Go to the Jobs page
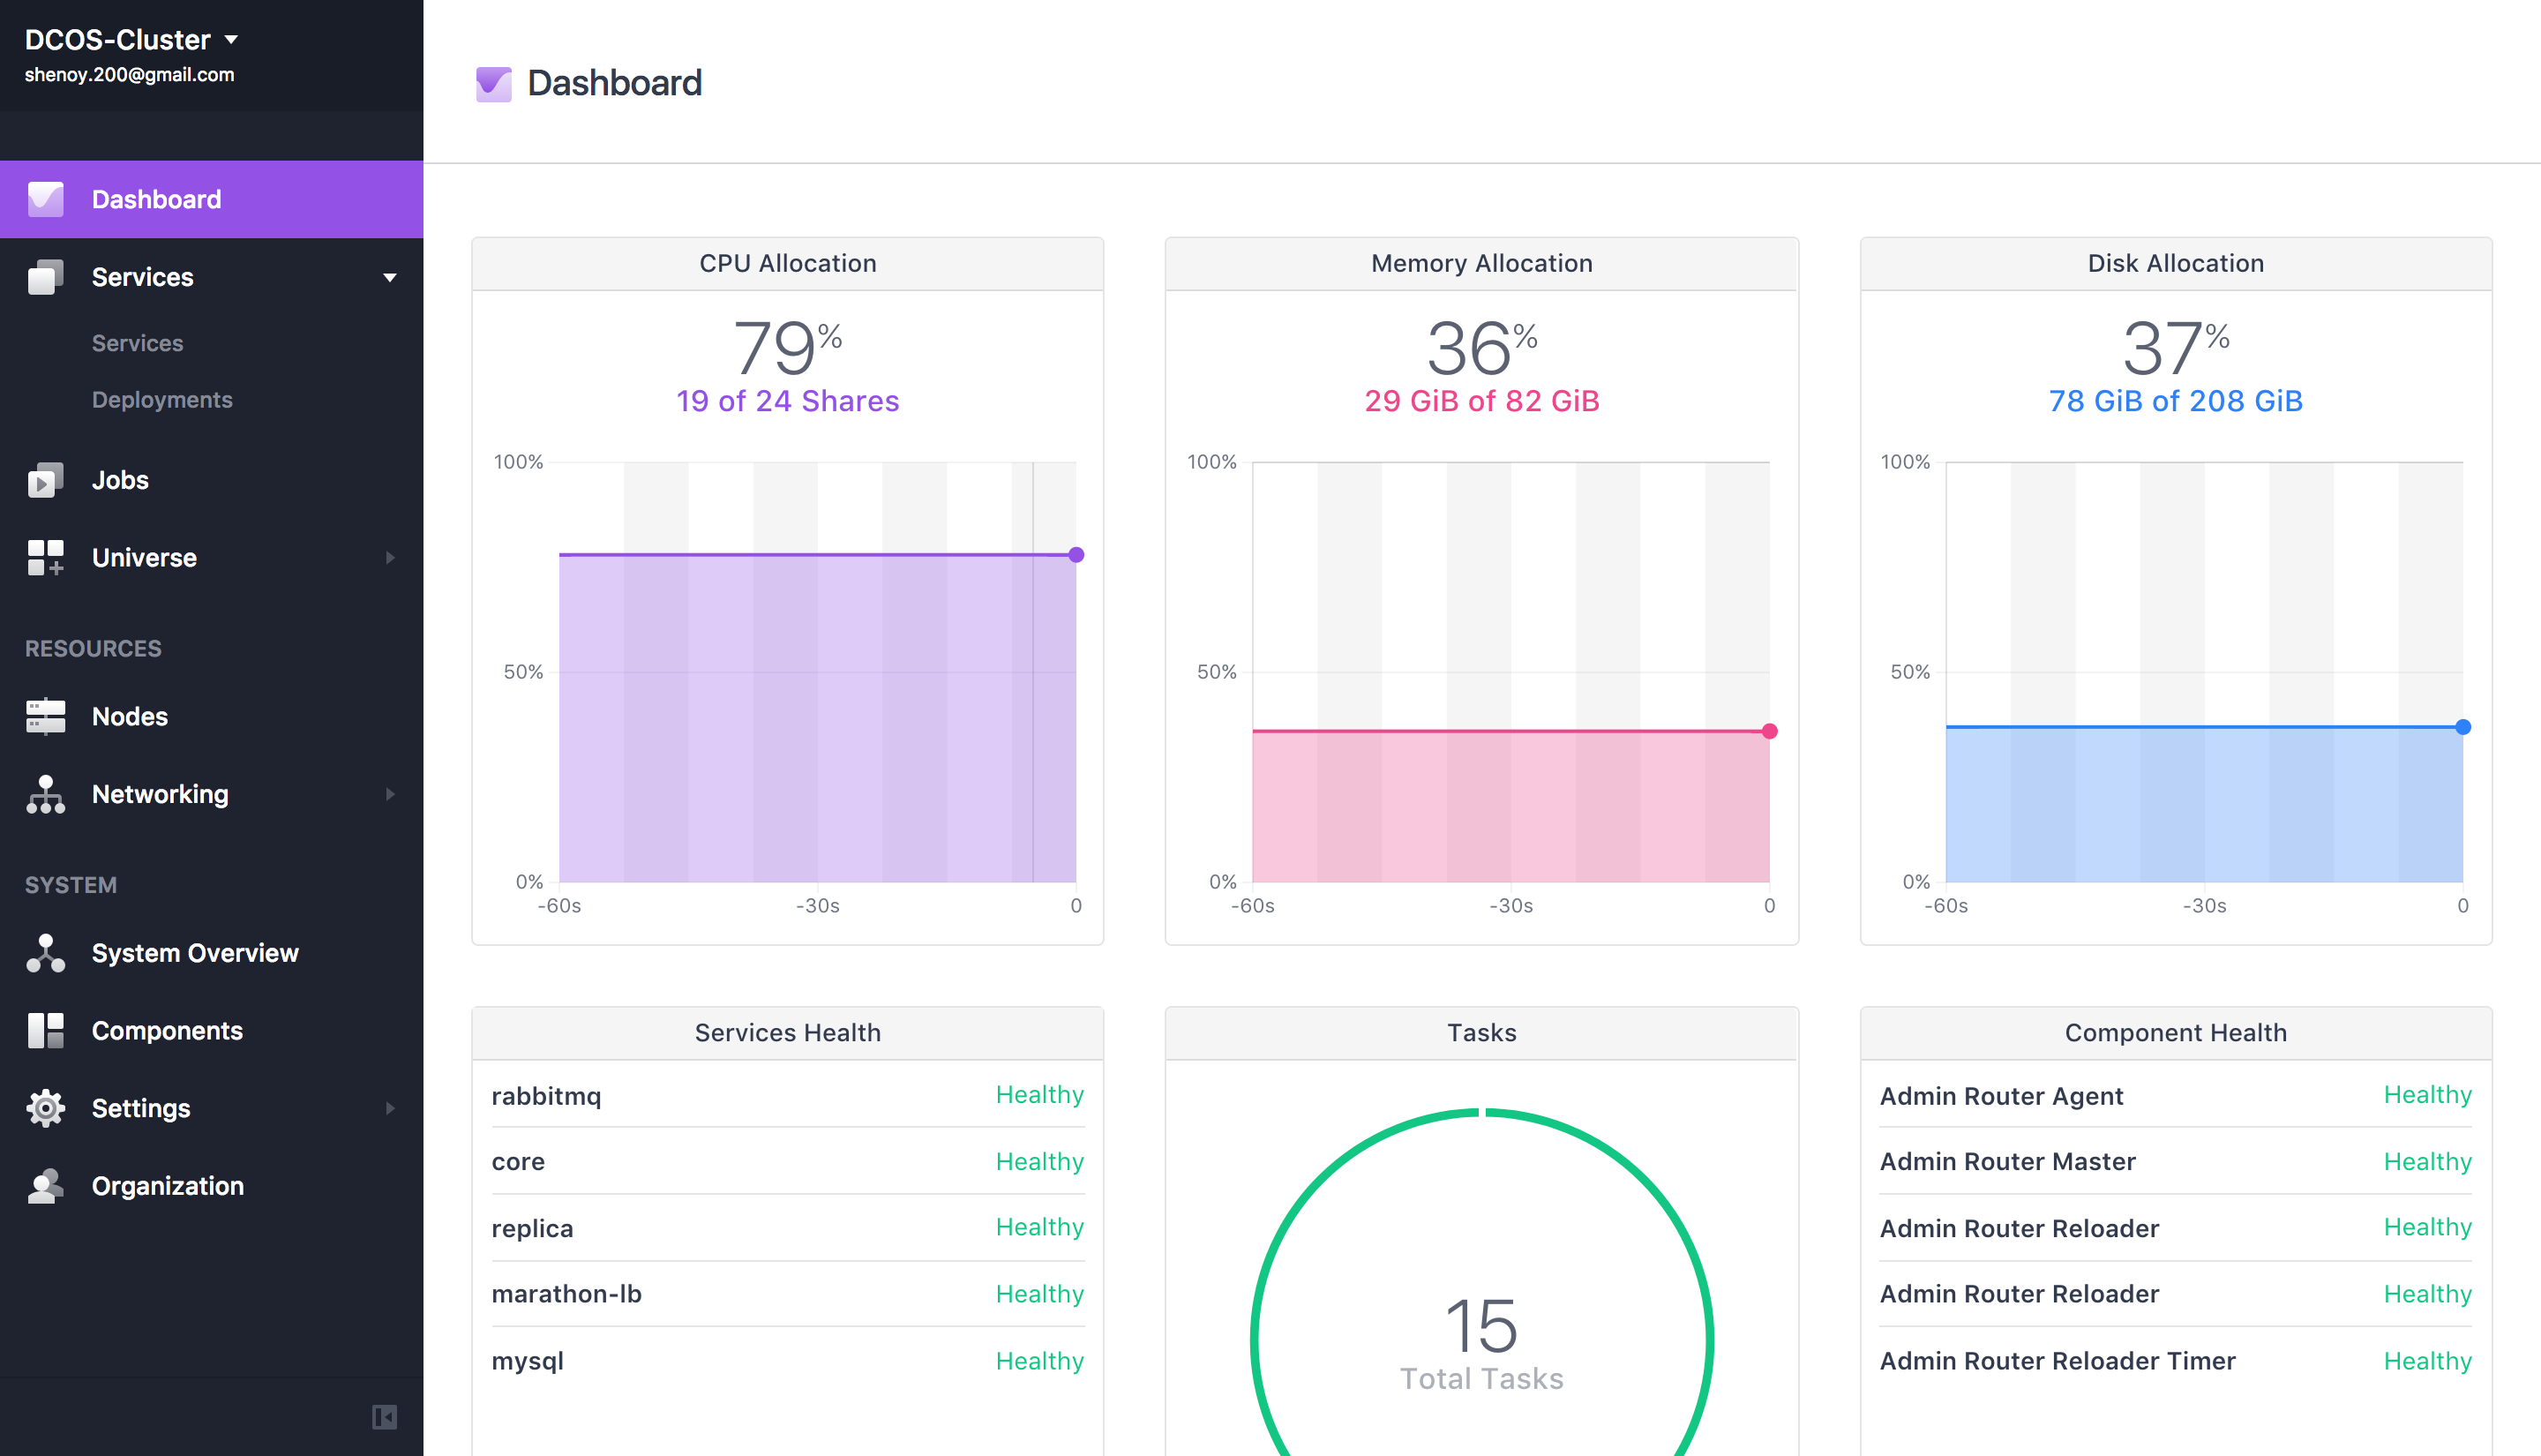 [120, 480]
